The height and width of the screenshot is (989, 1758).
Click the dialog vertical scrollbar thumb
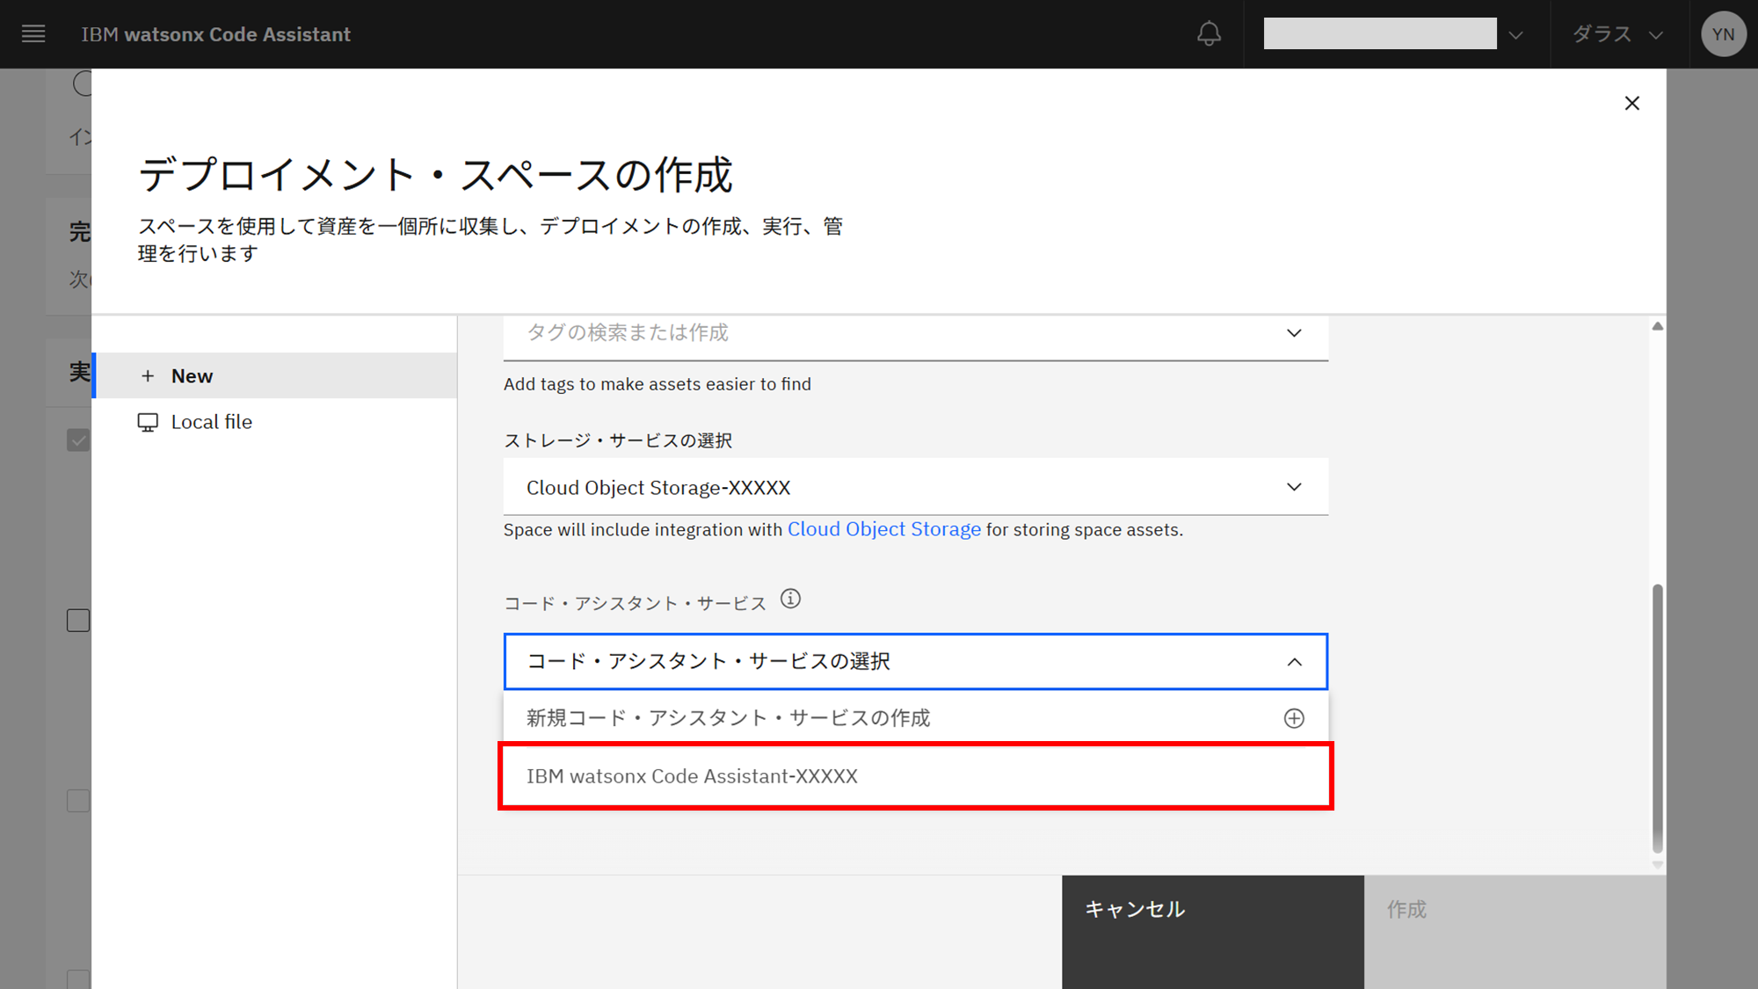(1657, 716)
